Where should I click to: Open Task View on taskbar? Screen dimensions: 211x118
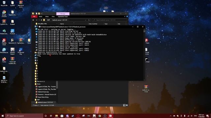coord(51,116)
